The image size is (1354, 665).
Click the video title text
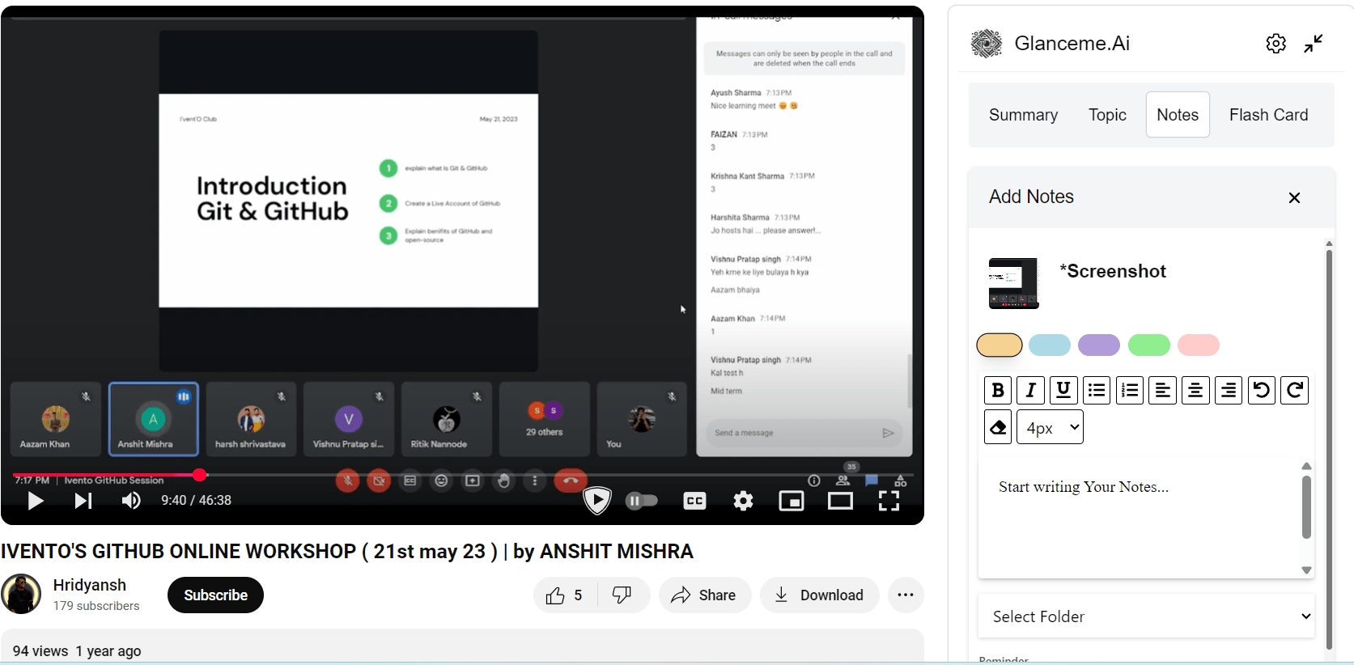pyautogui.click(x=347, y=552)
